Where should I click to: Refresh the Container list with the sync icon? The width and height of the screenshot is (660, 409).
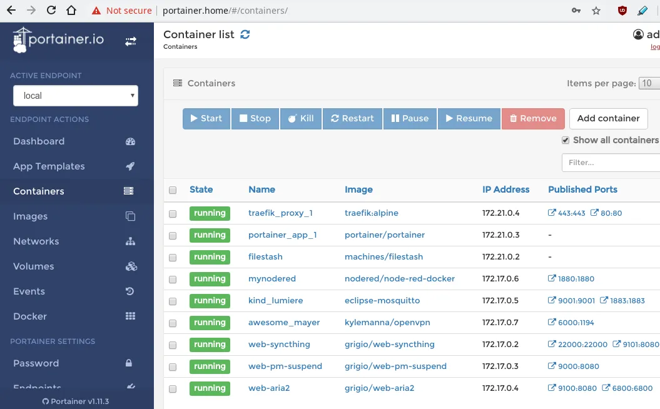(245, 34)
